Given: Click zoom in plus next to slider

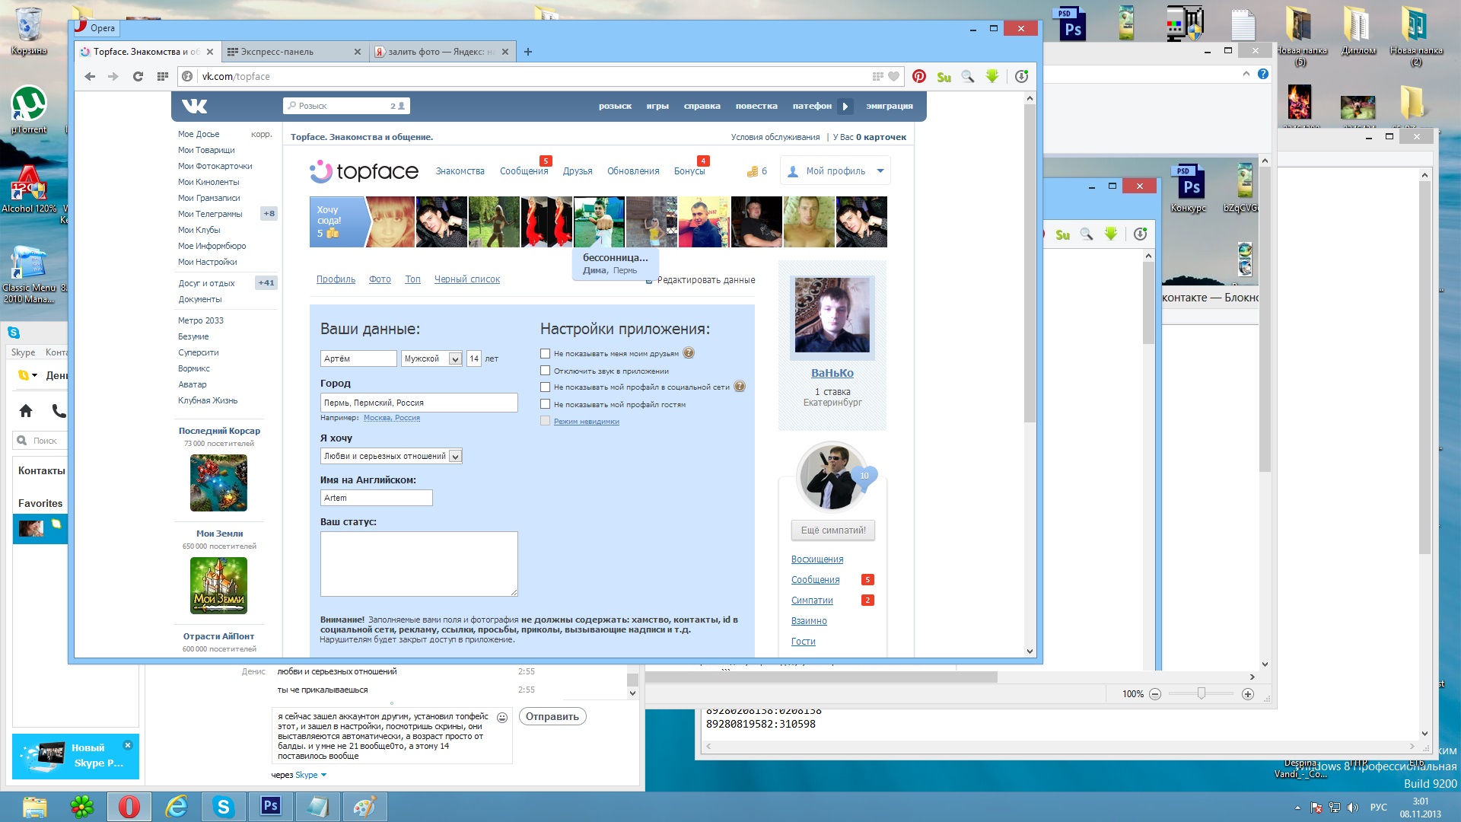Looking at the screenshot, I should [1248, 694].
